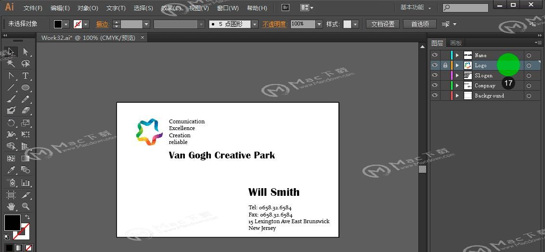Open the 窗口(W) menu
This screenshot has height=252, width=545.
228,8
